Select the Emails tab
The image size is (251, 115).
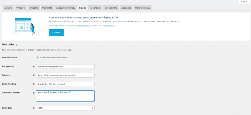click(x=82, y=8)
